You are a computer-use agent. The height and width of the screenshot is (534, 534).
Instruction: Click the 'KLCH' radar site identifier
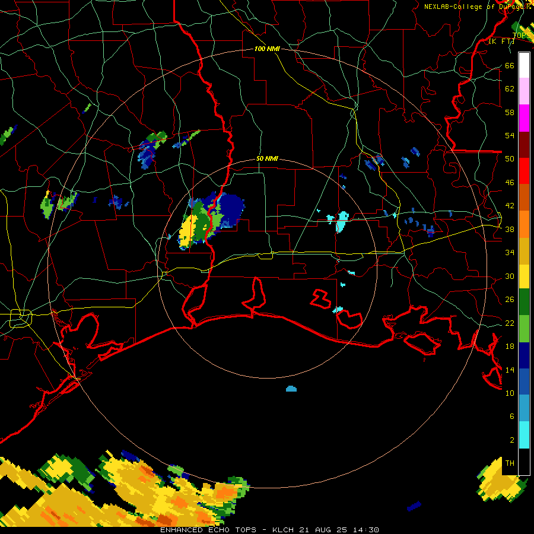click(x=282, y=530)
